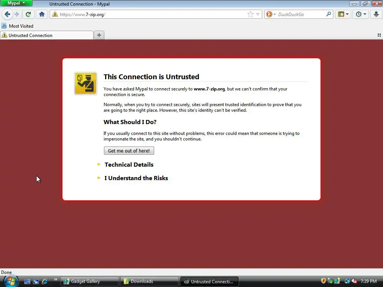Click the Done status bar text

pos(6,272)
